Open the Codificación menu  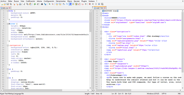pyautogui.click(x=30, y=1)
